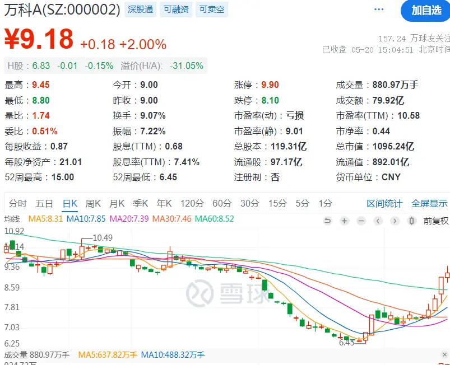Click the chart reset (undo arrow) icon
The width and height of the screenshot is (450, 365).
(328, 221)
